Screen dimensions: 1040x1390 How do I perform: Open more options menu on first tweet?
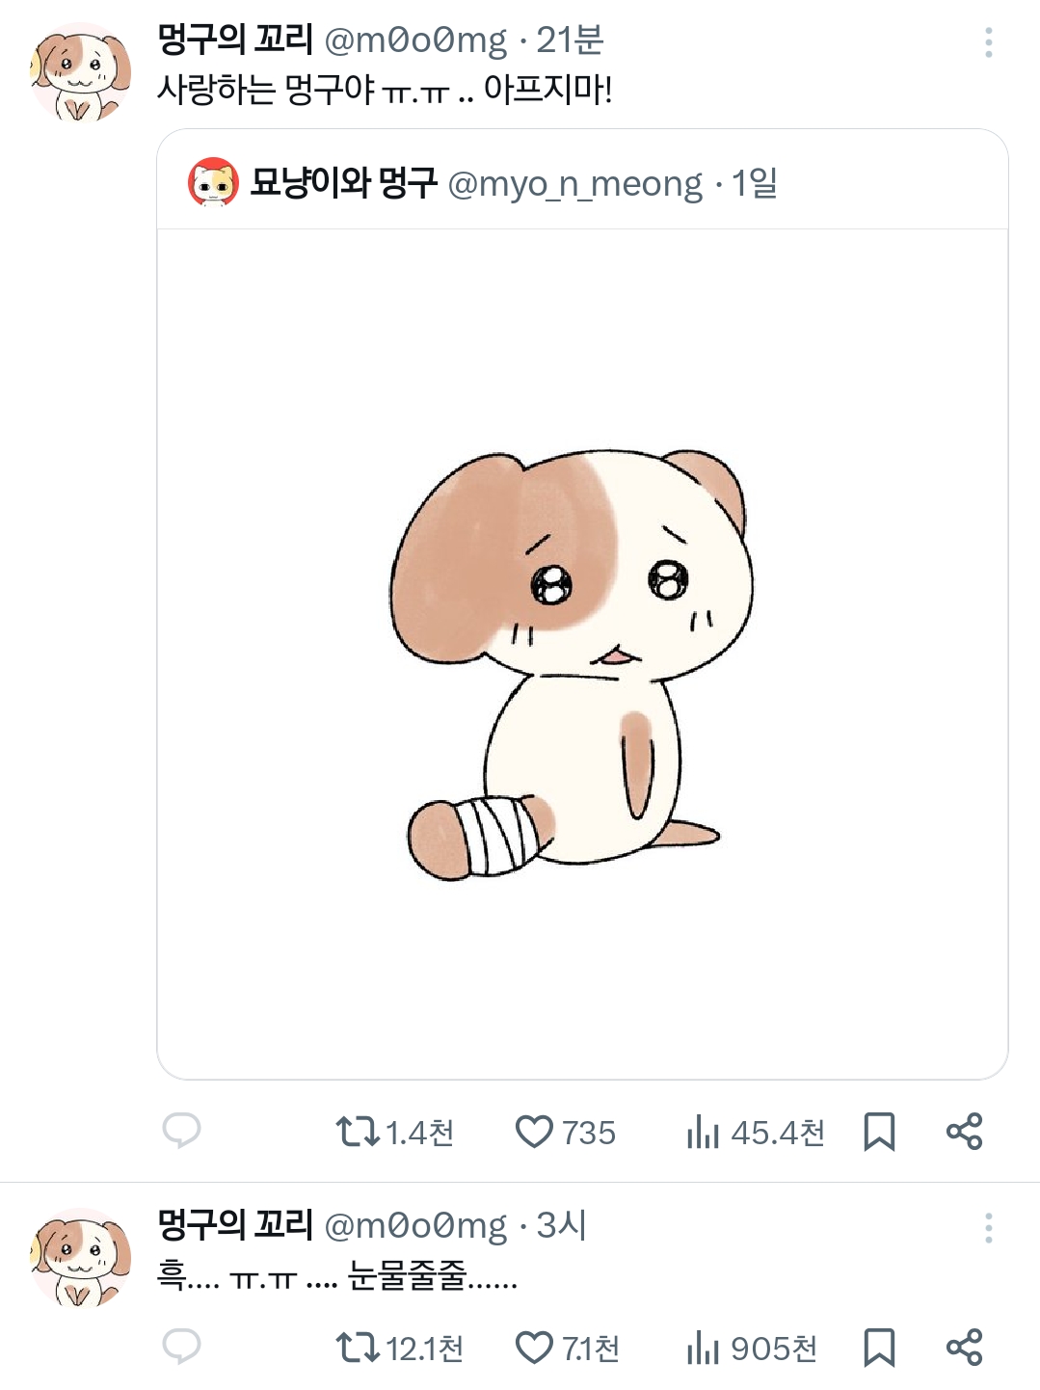pos(988,42)
